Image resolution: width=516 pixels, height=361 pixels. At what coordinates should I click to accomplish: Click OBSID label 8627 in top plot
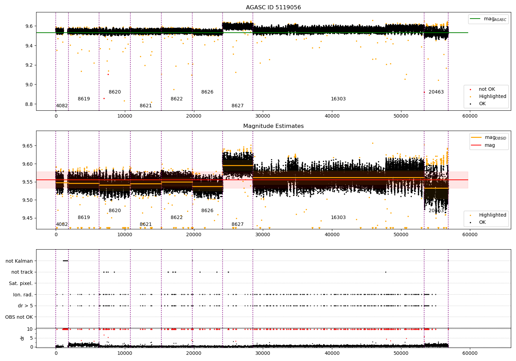(238, 106)
